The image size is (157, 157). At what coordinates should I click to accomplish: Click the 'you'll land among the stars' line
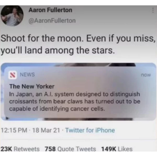pyautogui.click(x=58, y=50)
